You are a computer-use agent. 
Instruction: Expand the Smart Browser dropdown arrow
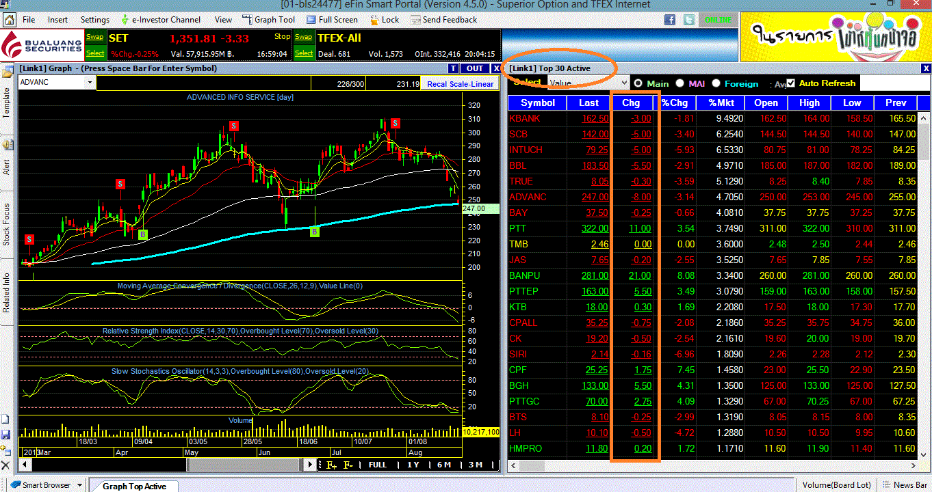(80, 485)
